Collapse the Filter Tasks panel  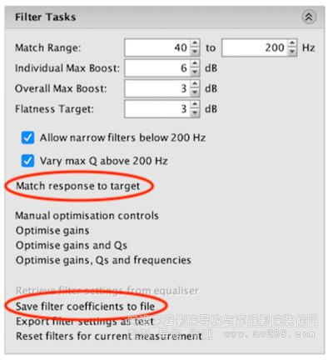point(309,17)
